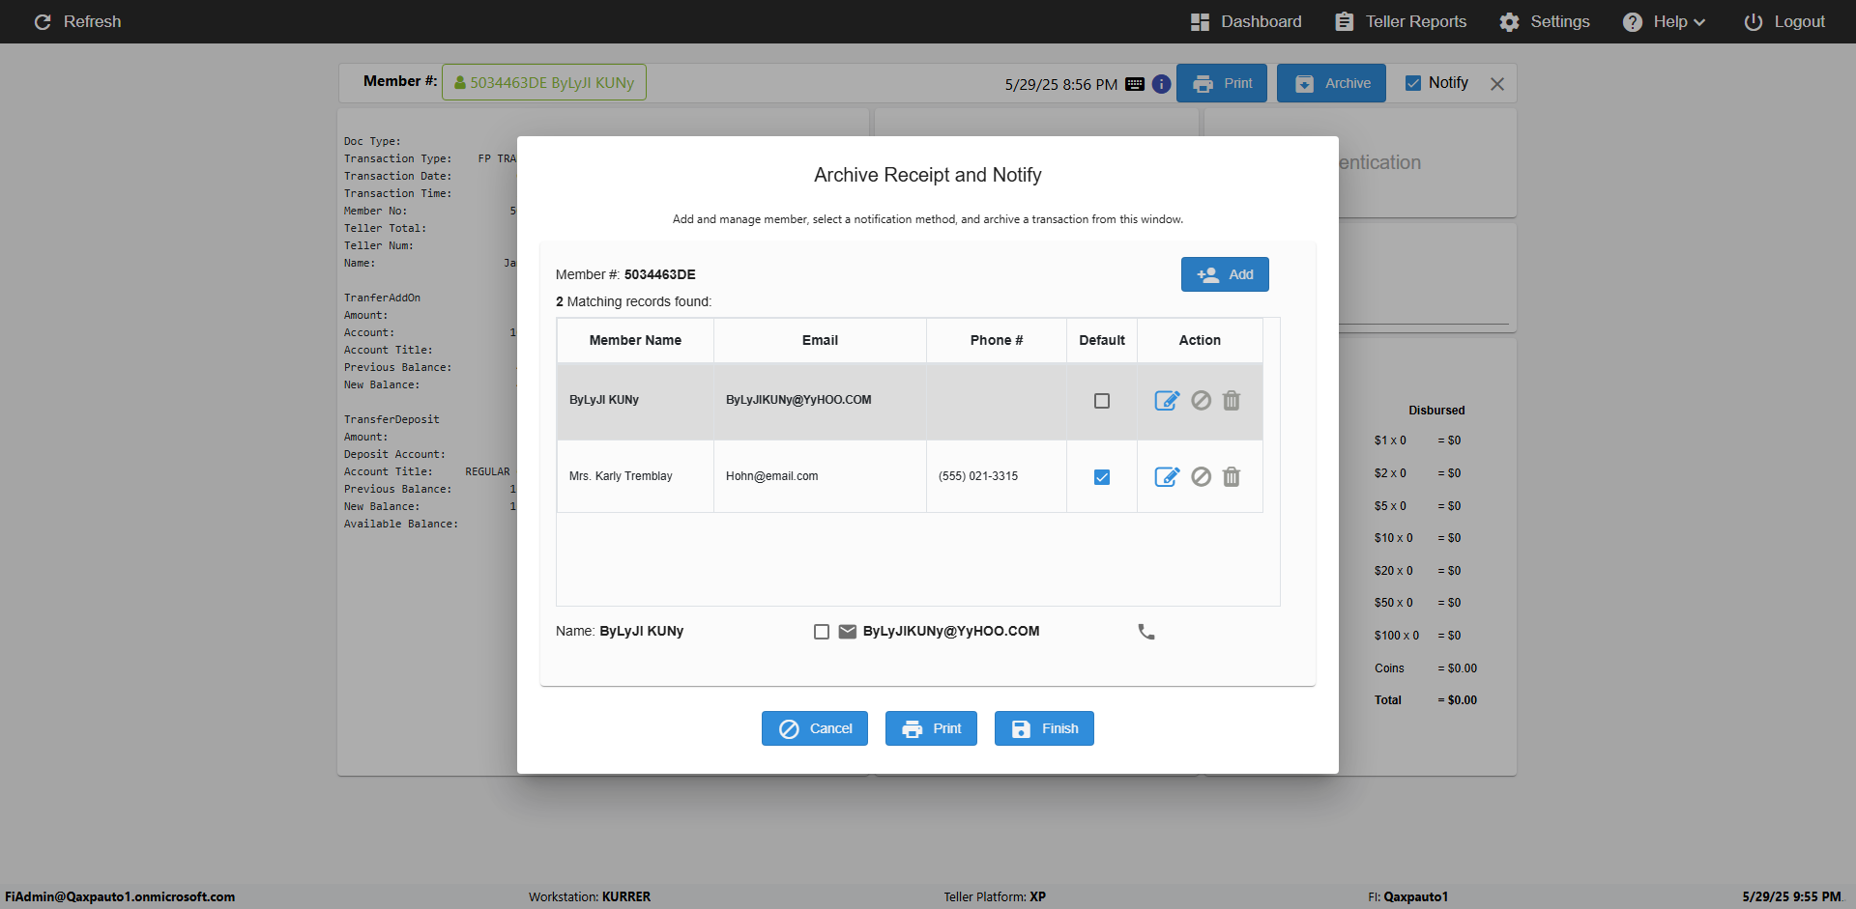Image resolution: width=1856 pixels, height=909 pixels.
Task: Close the receipt panel with the X
Action: coord(1497,84)
